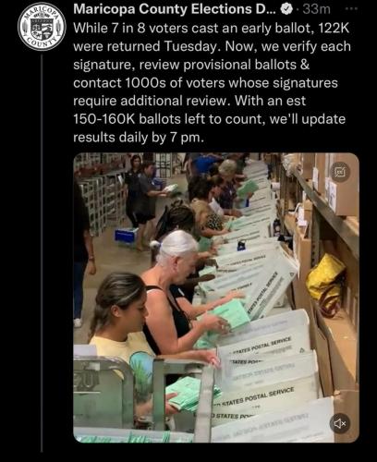Unmute the video using the speaker icon

pyautogui.click(x=340, y=424)
